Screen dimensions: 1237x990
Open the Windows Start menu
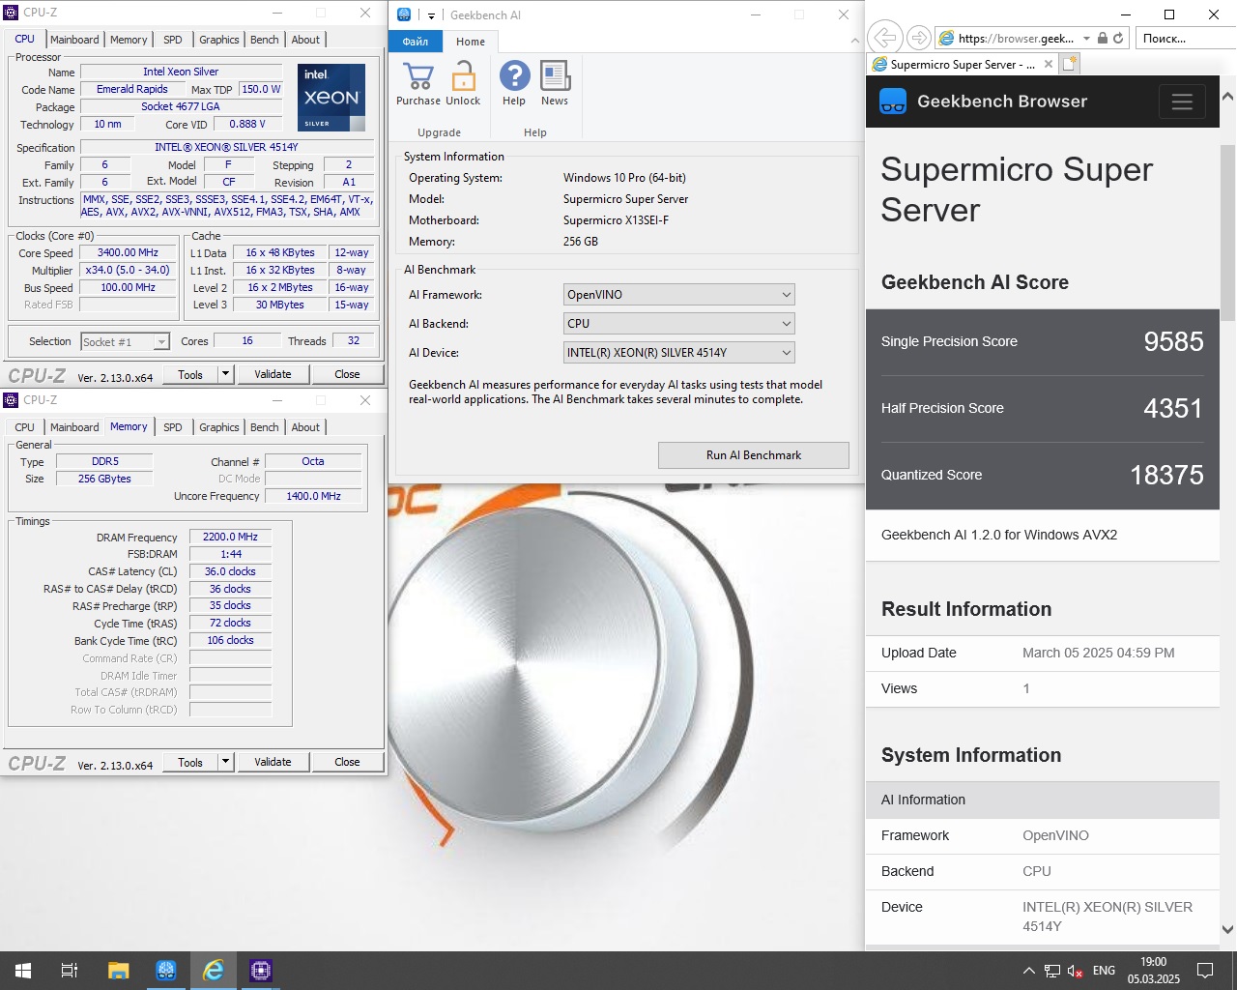click(x=23, y=971)
